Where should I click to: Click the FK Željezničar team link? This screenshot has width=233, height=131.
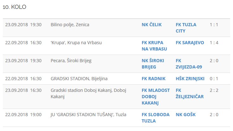coord(190,93)
